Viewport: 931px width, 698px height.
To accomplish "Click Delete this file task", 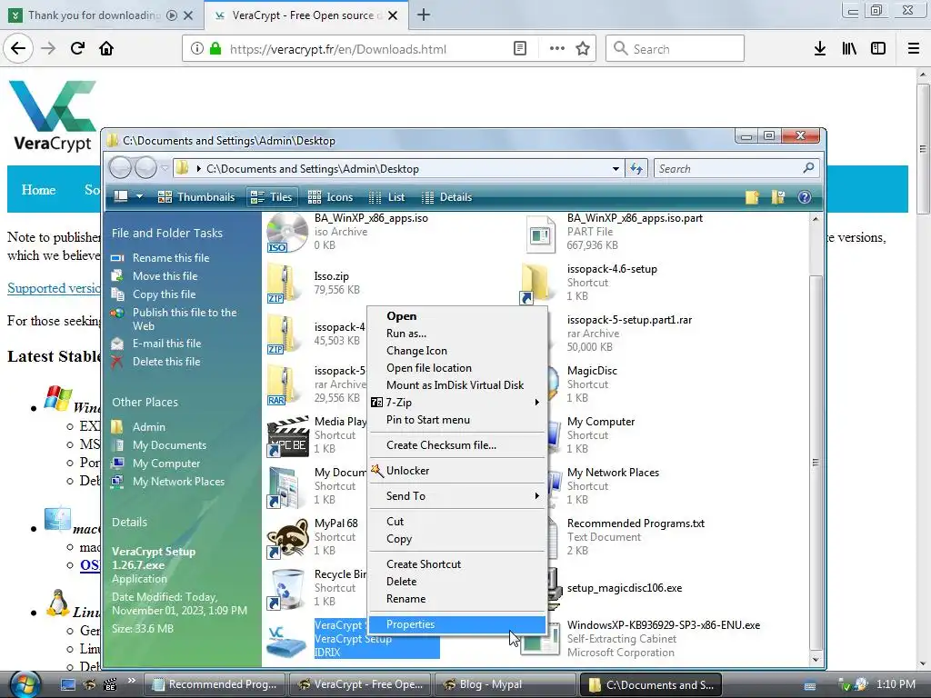I will [155, 362].
